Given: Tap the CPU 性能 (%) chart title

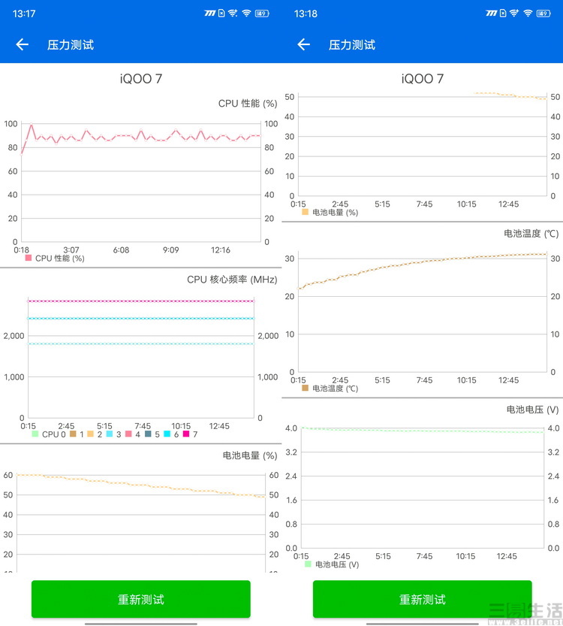Looking at the screenshot, I should pyautogui.click(x=248, y=104).
